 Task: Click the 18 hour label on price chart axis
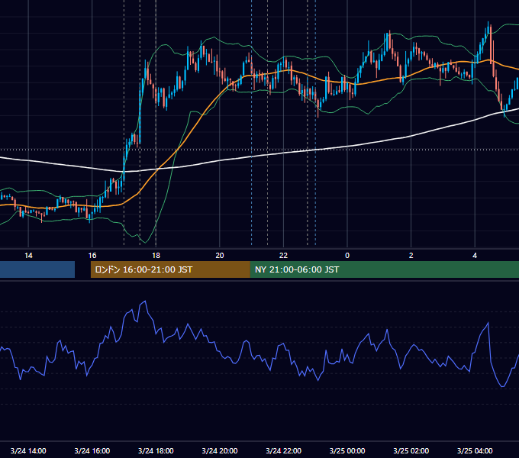pyautogui.click(x=156, y=256)
